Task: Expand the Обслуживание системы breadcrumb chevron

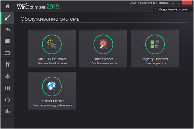Action: tap(156, 10)
